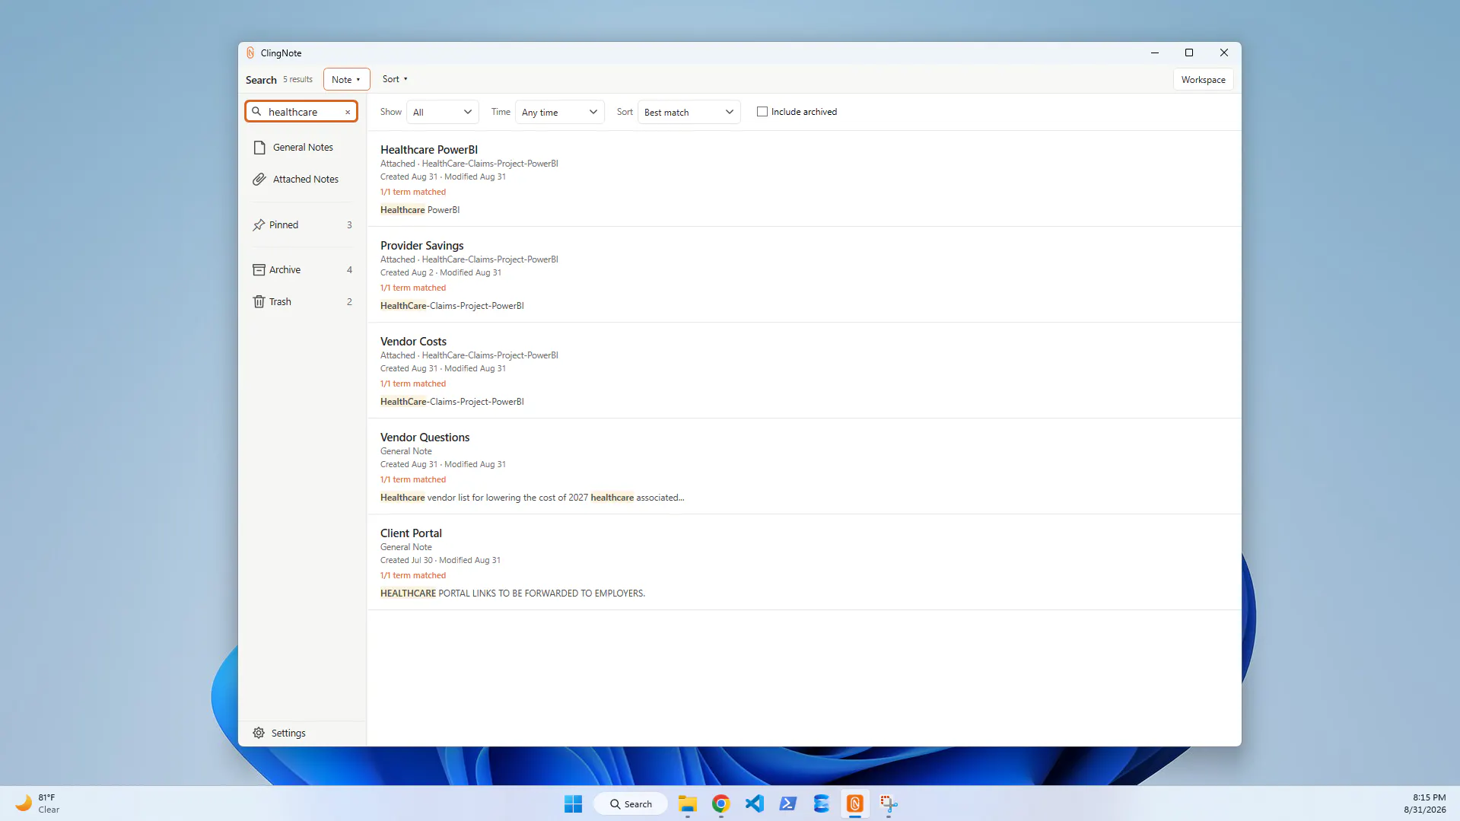Click 'General Note' label under Client Portal
This screenshot has width=1460, height=821.
point(406,547)
